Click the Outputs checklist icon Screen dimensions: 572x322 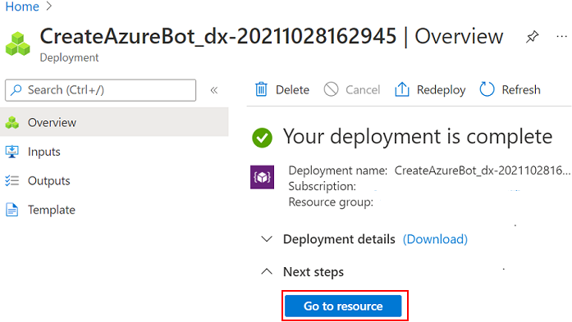tap(12, 181)
